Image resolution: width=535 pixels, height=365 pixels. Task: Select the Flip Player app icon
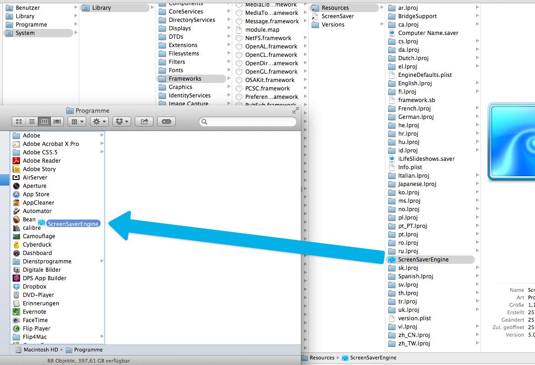[16, 329]
